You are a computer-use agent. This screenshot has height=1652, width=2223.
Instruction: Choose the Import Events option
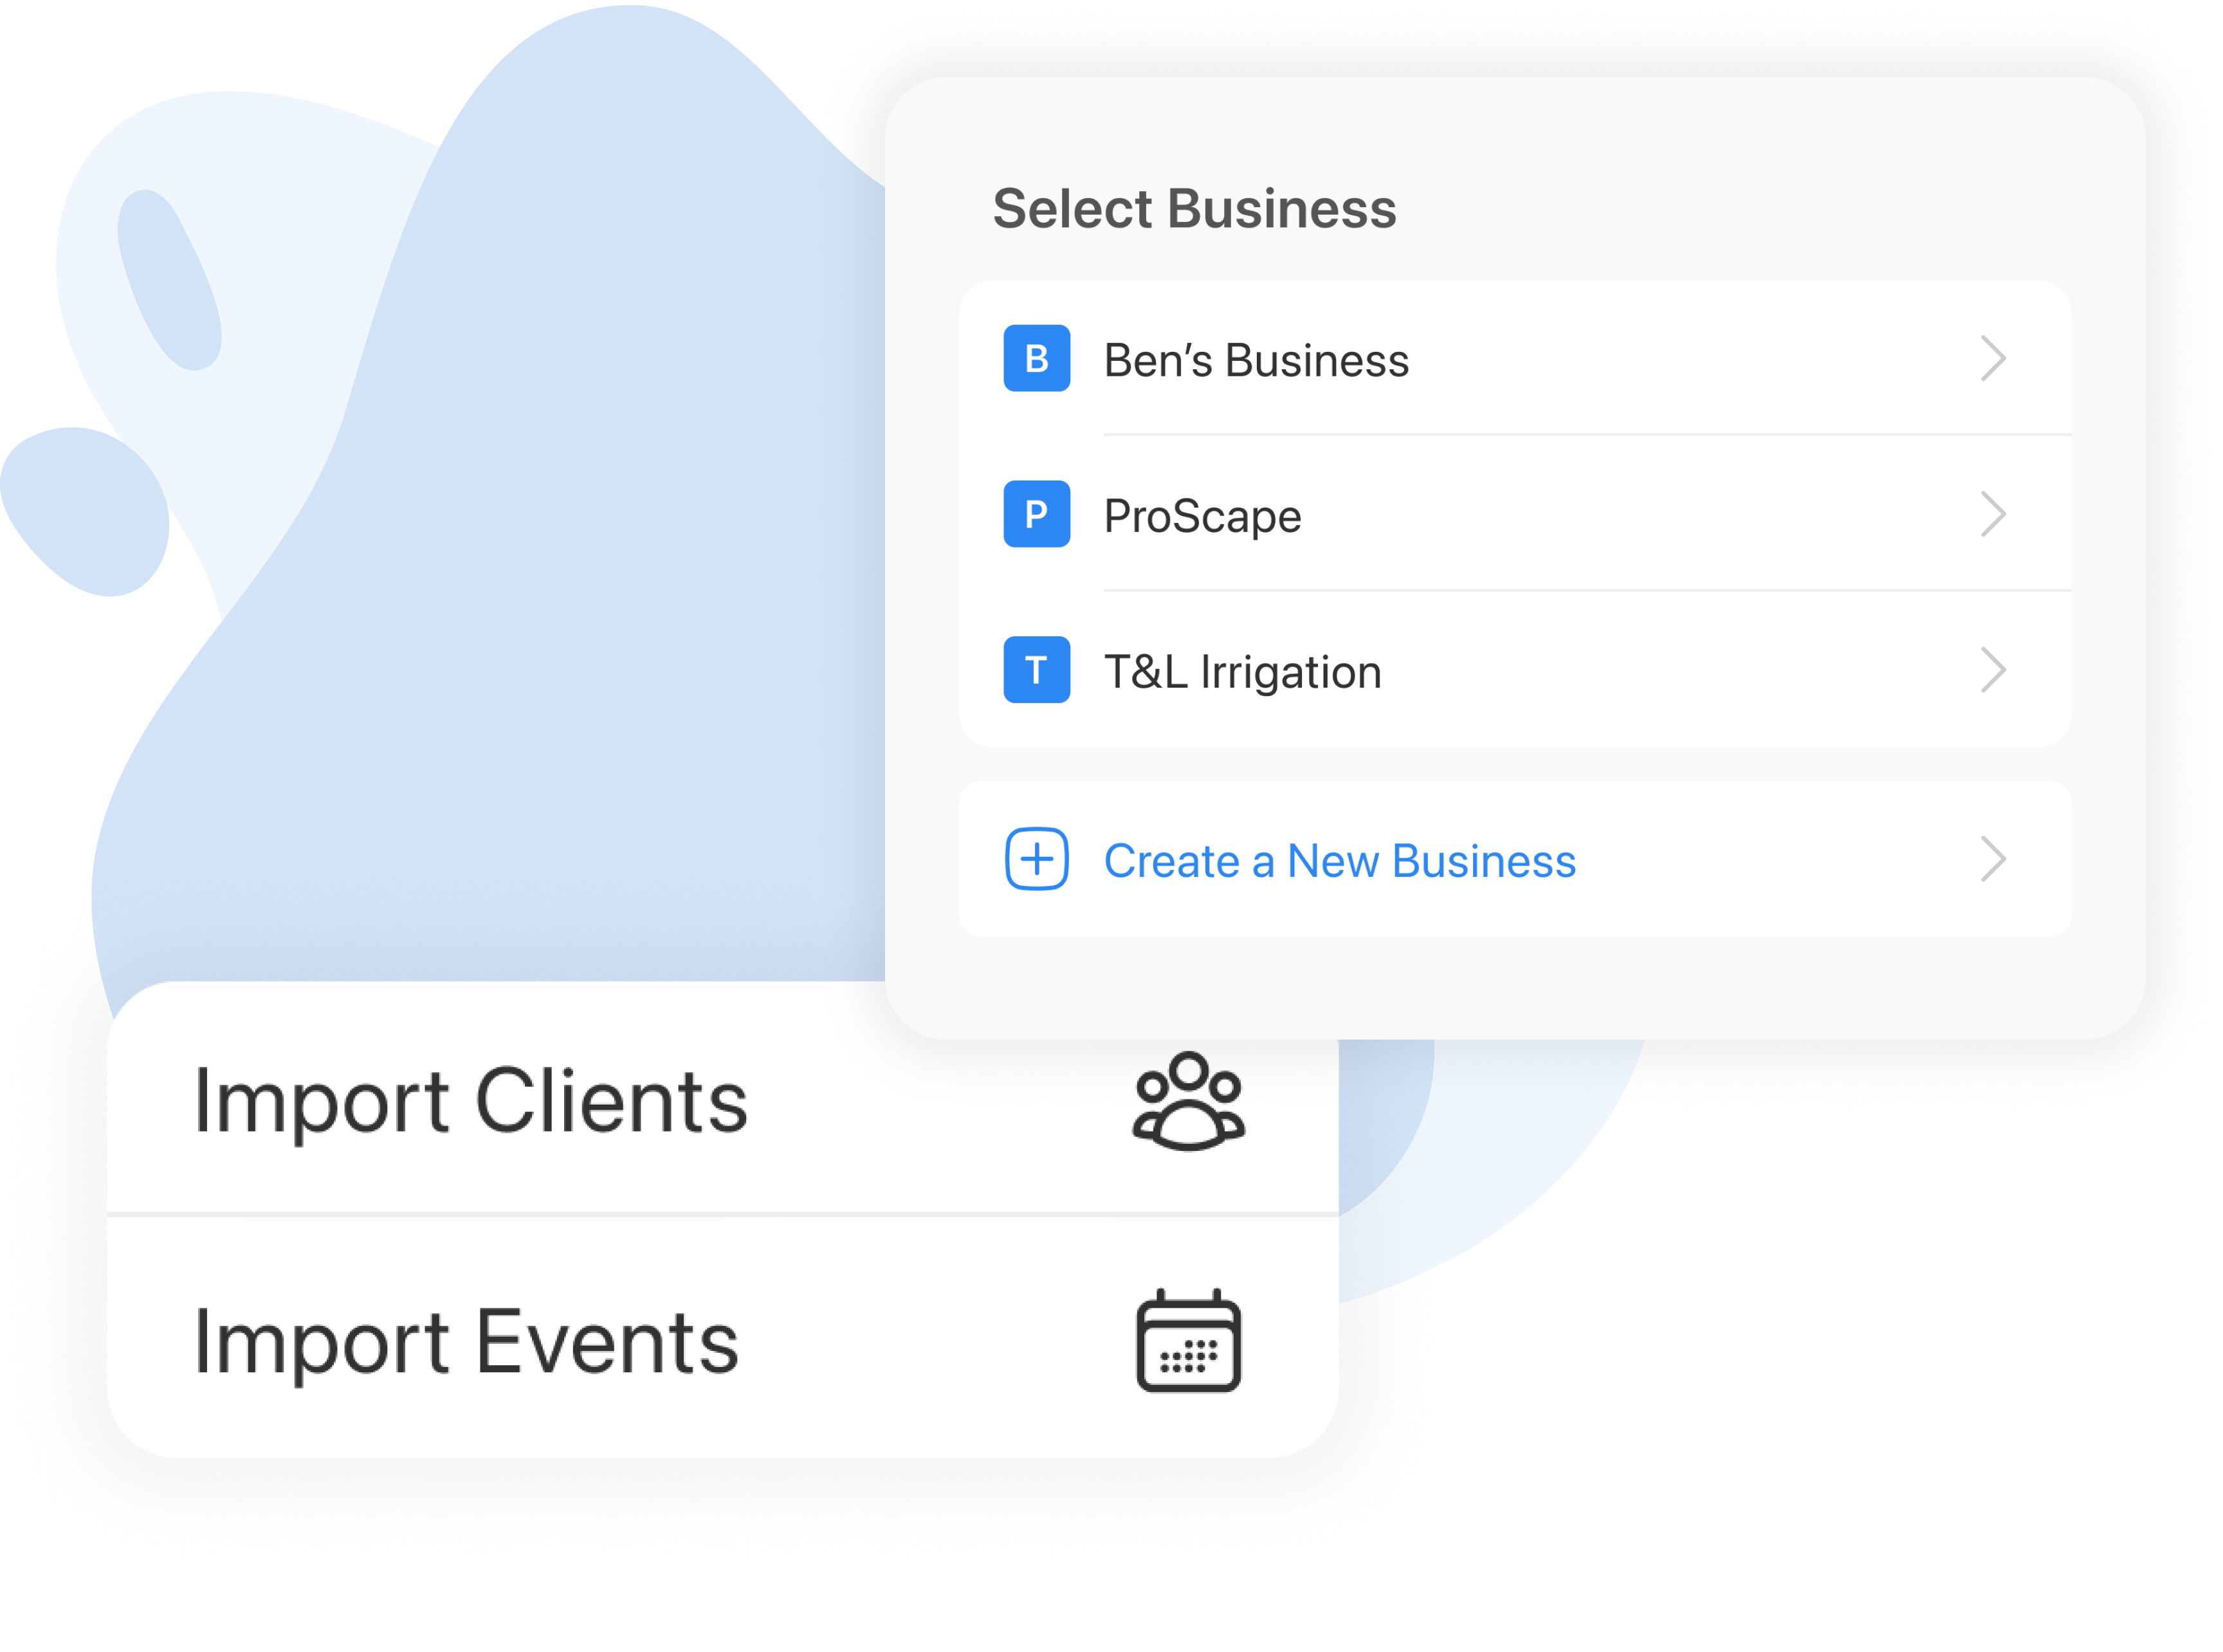pyautogui.click(x=466, y=1343)
